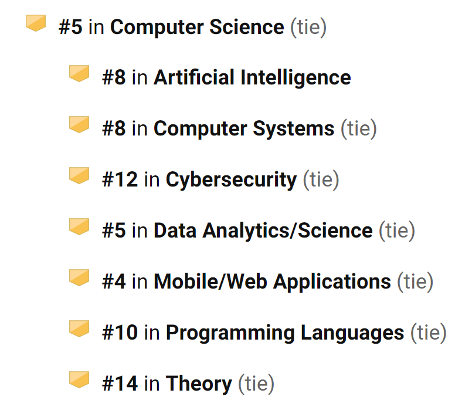Follow the Mobile/Web Applications ranking link
This screenshot has width=472, height=417.
pos(273,282)
